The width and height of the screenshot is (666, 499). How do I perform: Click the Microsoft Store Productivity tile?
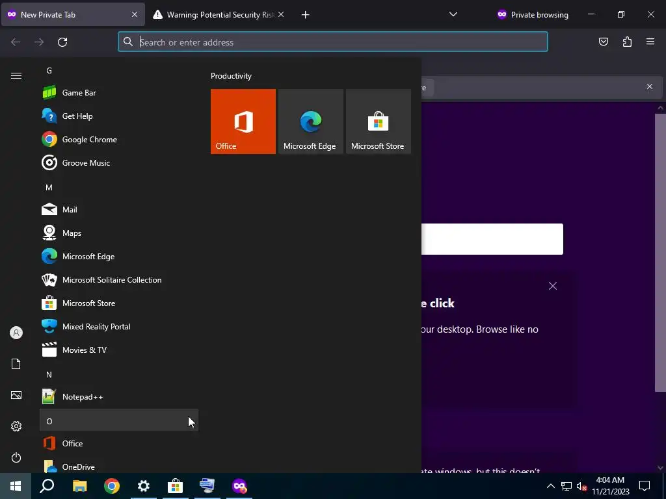379,122
